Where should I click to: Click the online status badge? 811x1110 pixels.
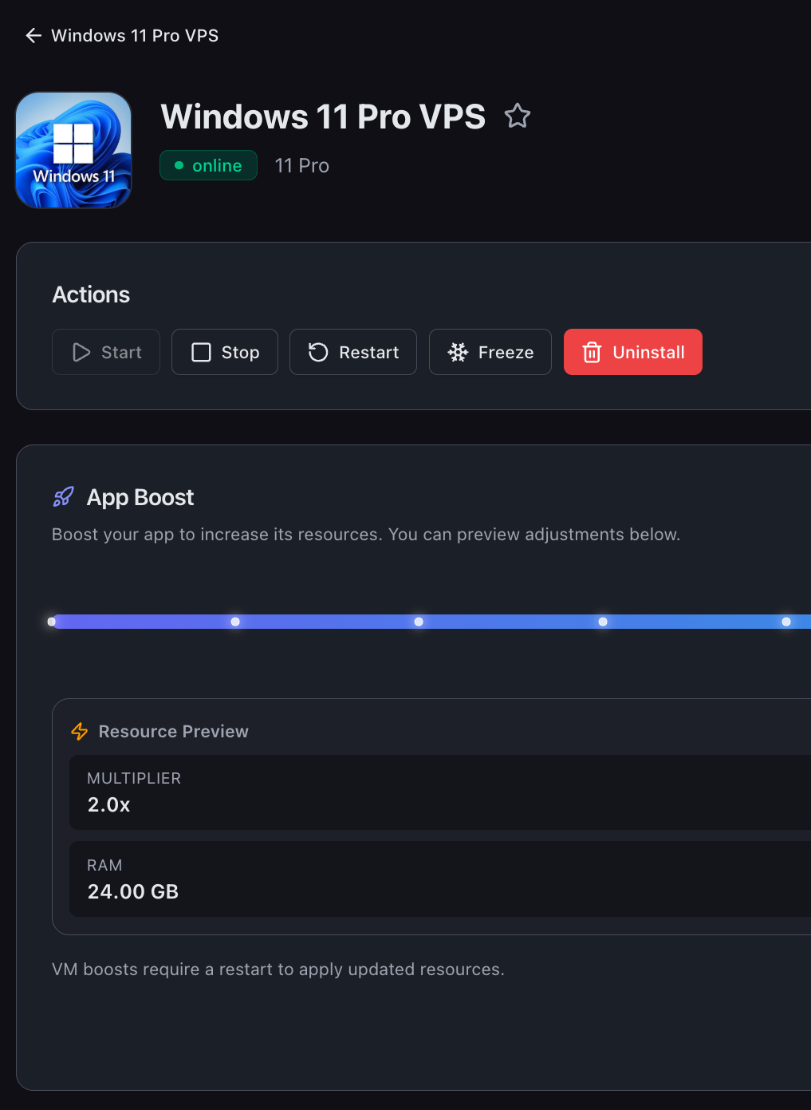click(x=208, y=165)
